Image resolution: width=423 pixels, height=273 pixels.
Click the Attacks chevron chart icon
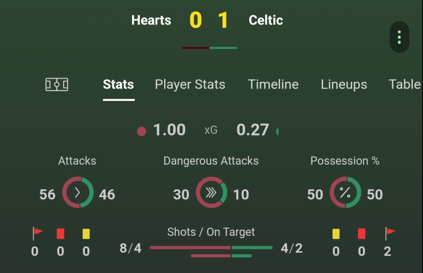point(77,193)
